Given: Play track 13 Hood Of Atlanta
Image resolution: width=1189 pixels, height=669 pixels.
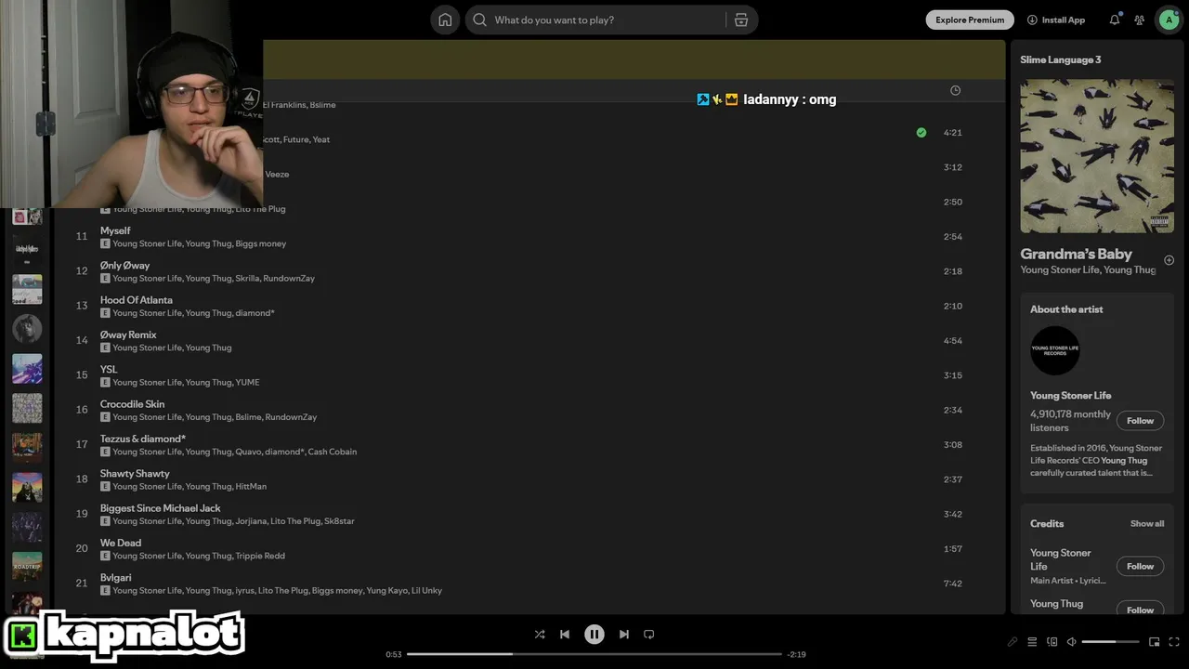Looking at the screenshot, I should click(x=82, y=306).
